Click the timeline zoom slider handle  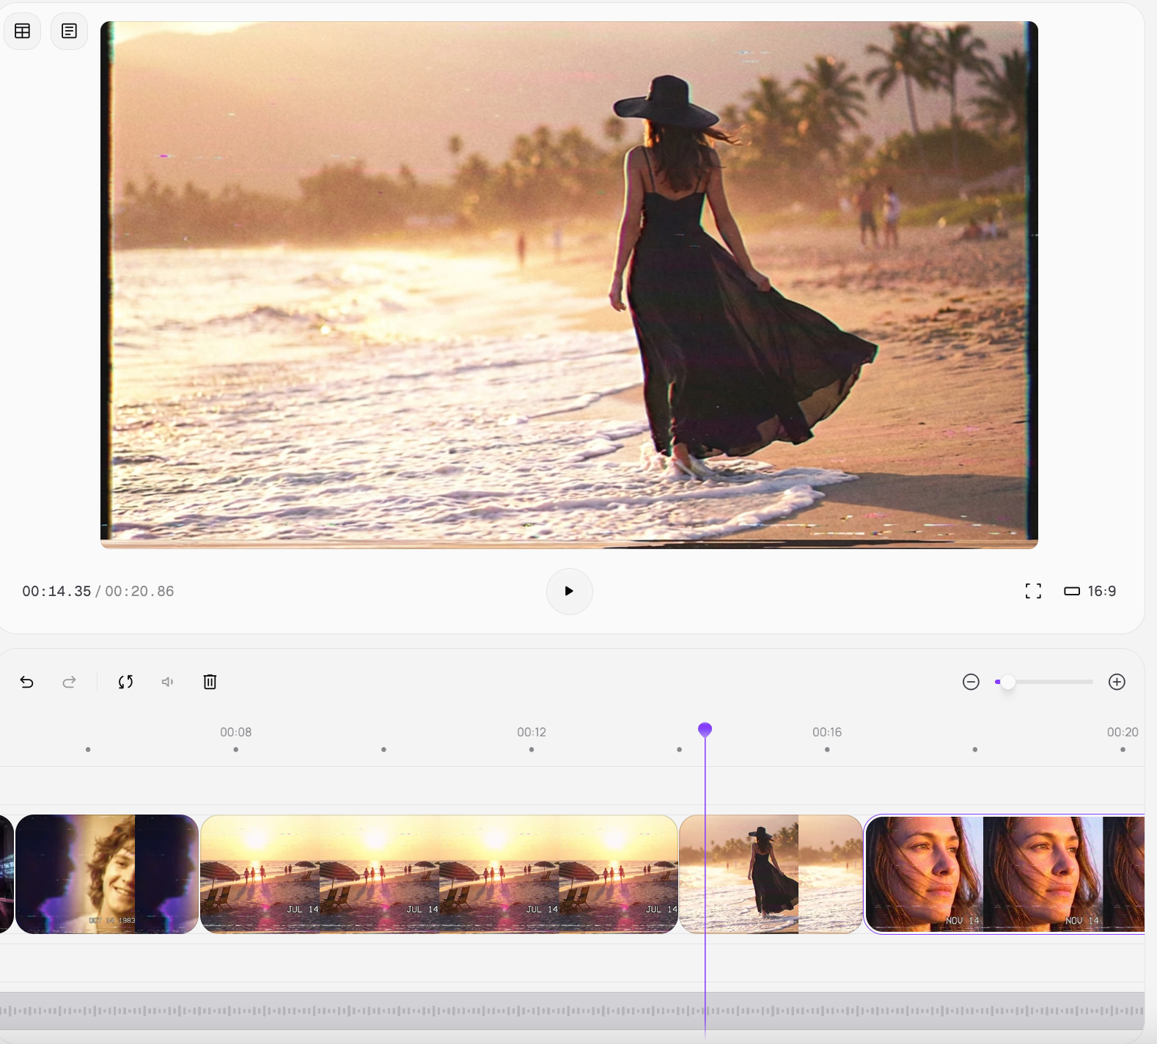point(1008,682)
